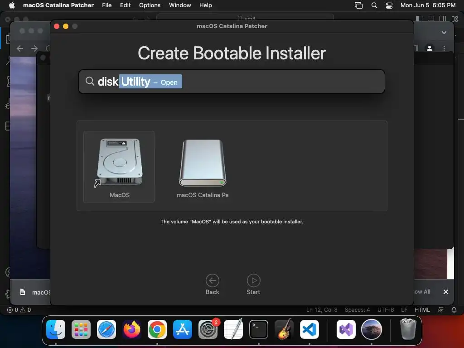
Task: Click the menu bar Spotlight search icon
Action: [x=374, y=5]
